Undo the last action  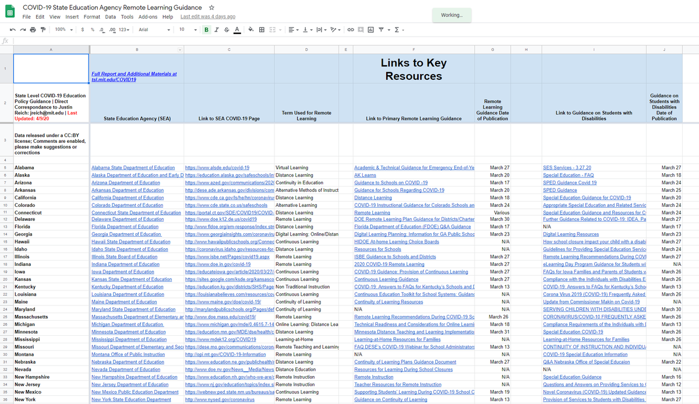[13, 30]
